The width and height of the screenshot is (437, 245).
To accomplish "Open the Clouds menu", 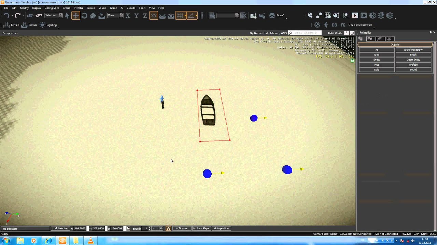I will point(131,8).
